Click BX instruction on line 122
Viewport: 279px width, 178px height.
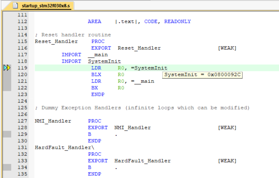(x=95, y=88)
